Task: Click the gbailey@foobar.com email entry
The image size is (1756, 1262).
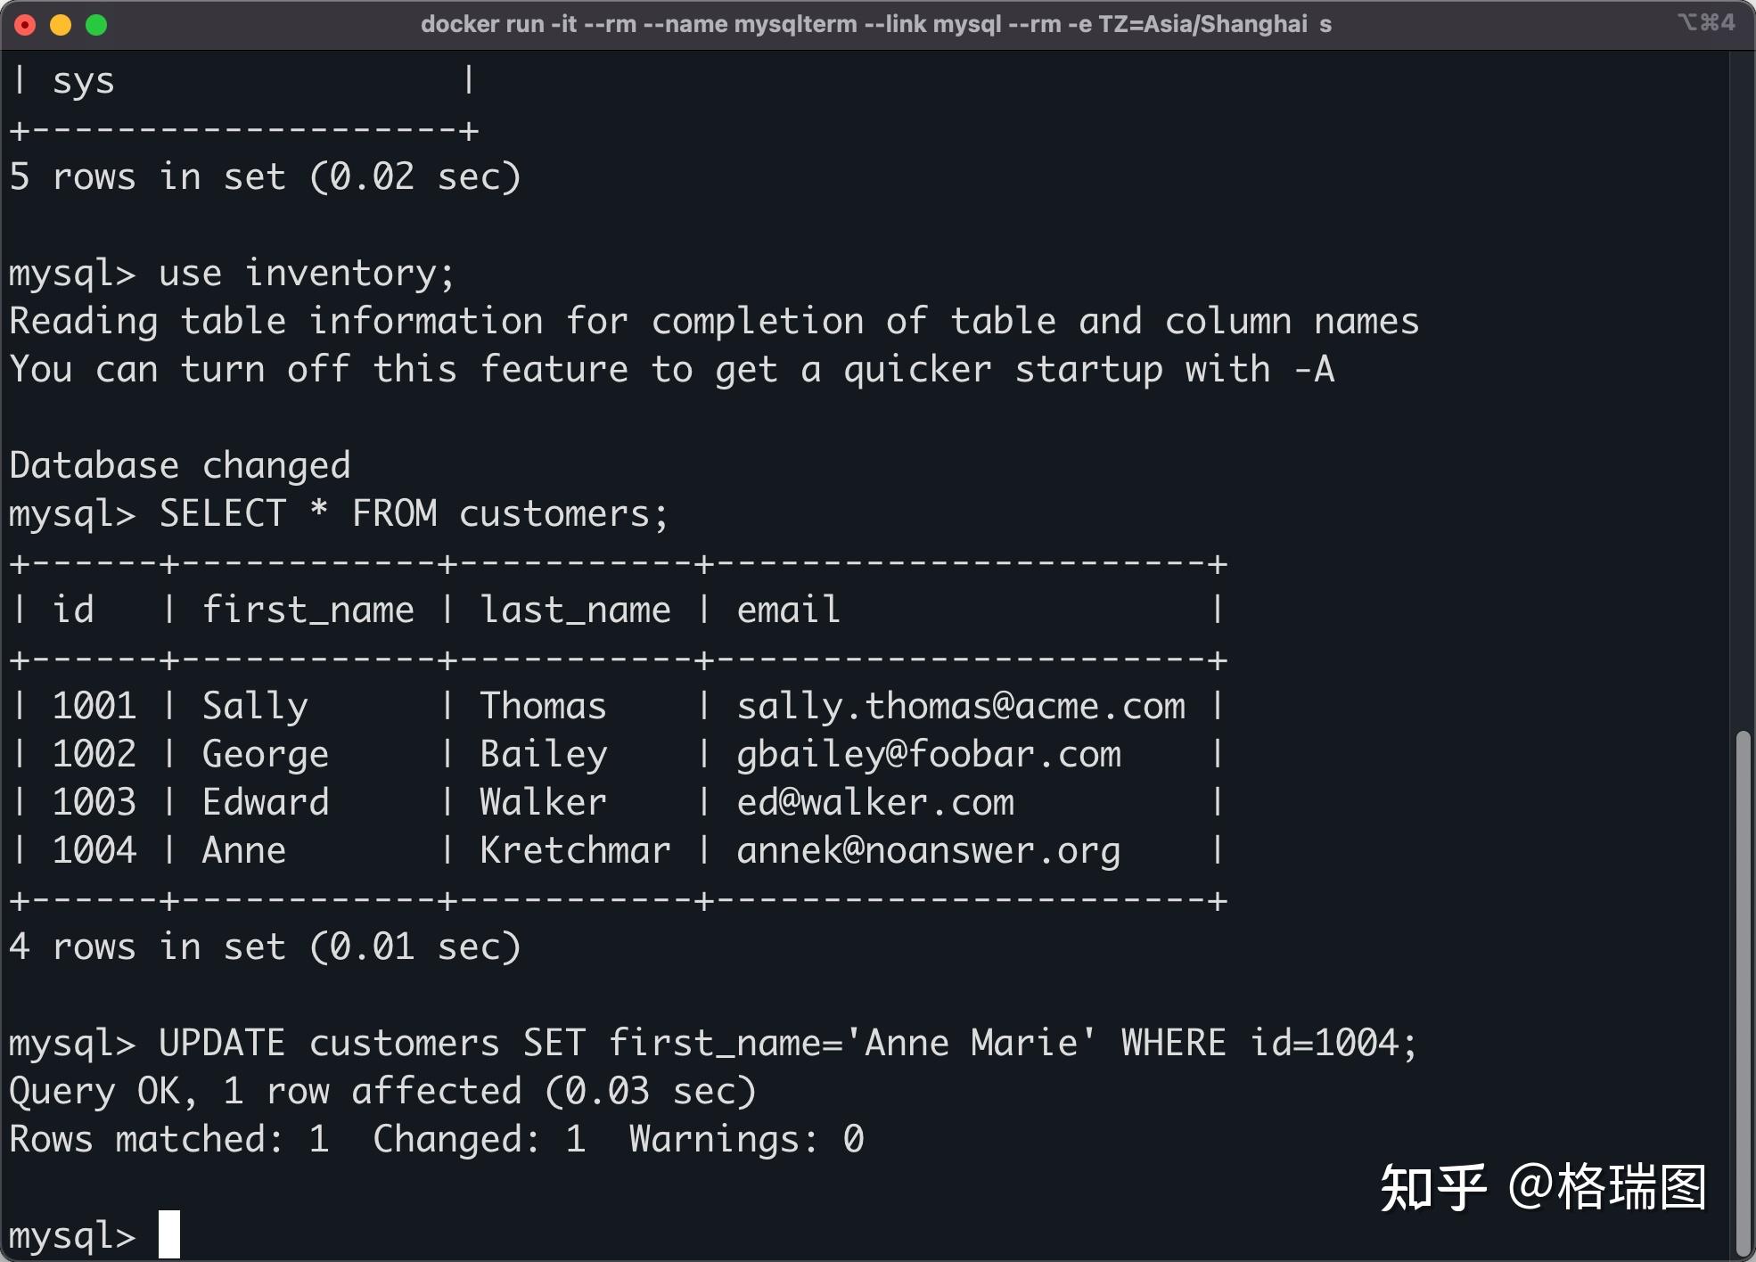Action: 929,755
